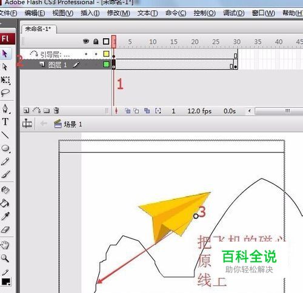Select the Paint Bucket tool
303x293 pixels.
pyautogui.click(x=5, y=203)
